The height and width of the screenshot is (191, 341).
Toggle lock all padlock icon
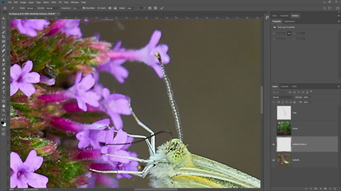click(295, 102)
